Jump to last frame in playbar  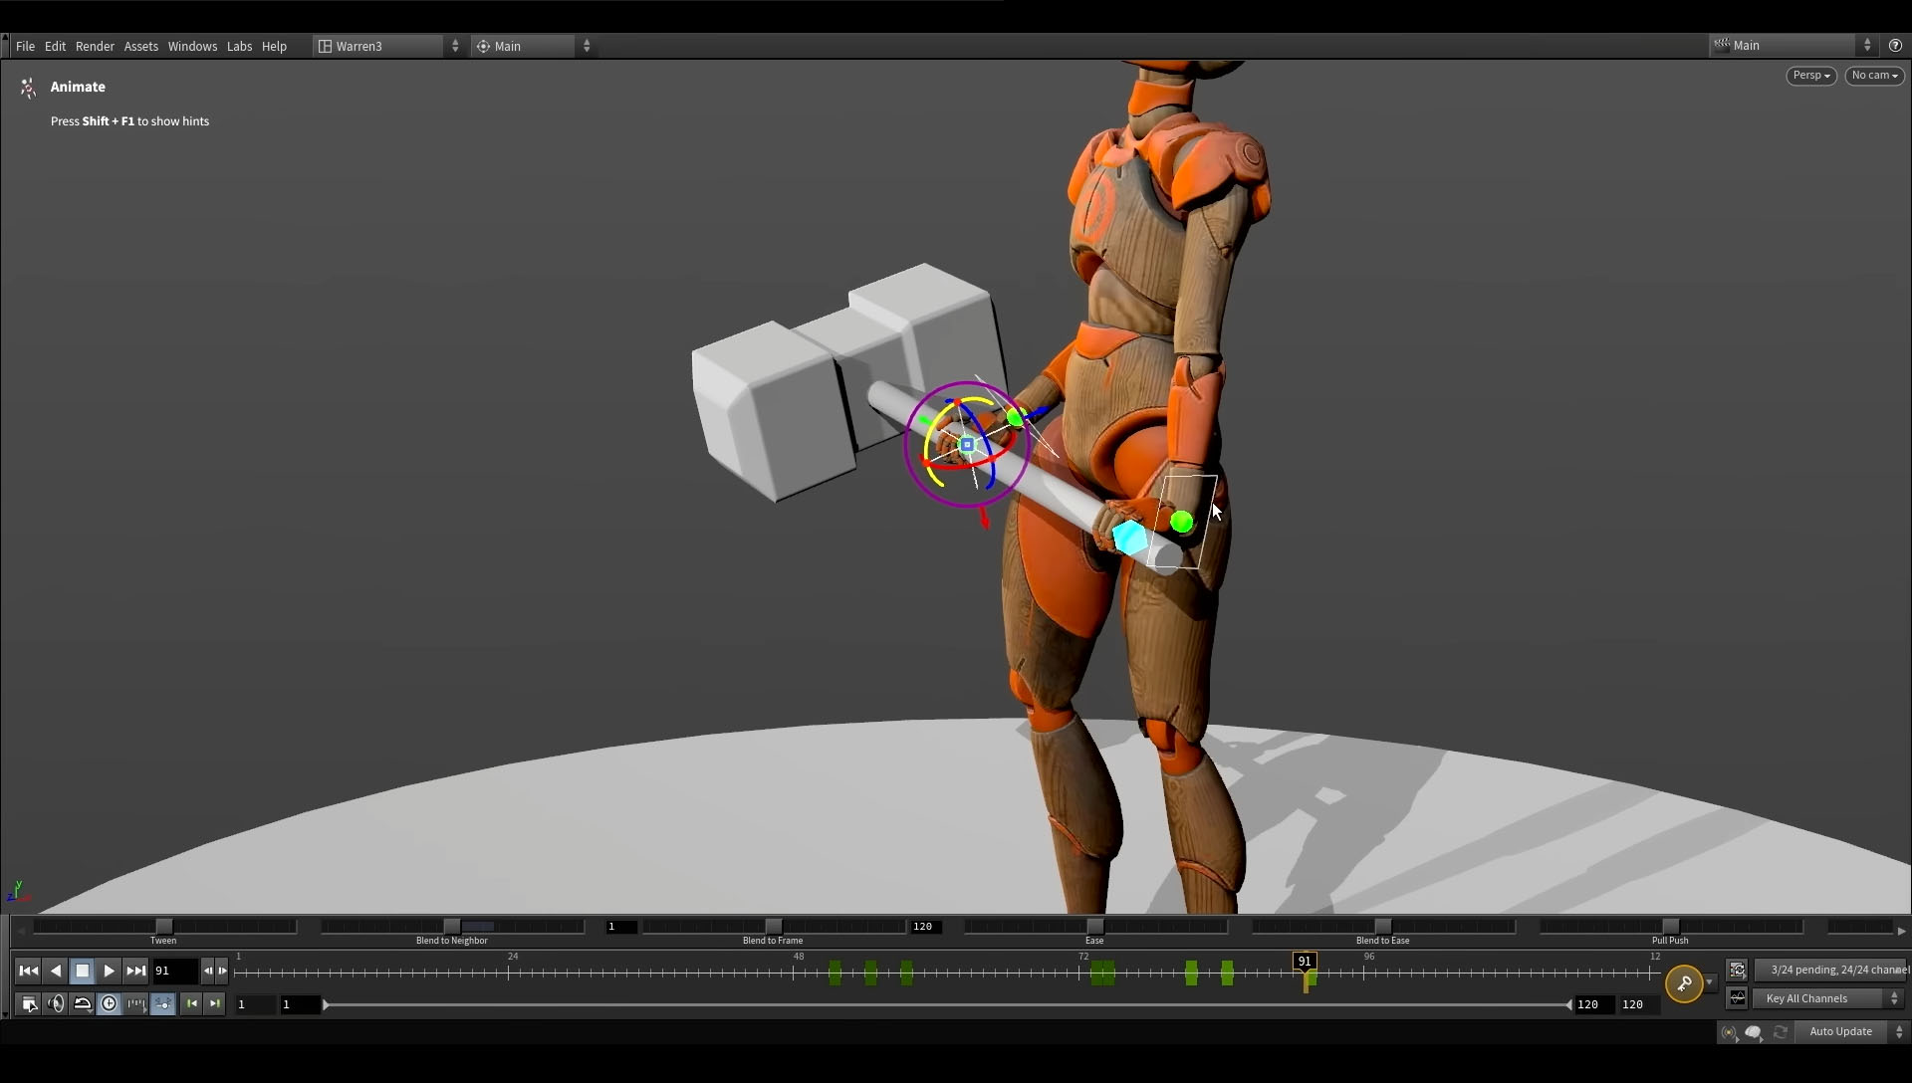tap(136, 971)
